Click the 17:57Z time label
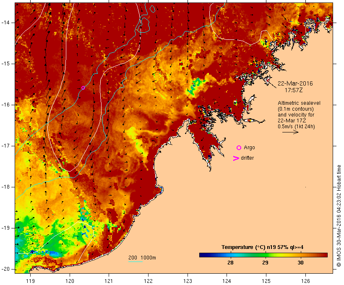This screenshot has height=285, width=344. (x=294, y=90)
